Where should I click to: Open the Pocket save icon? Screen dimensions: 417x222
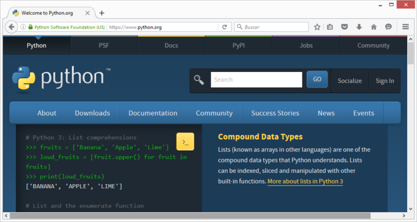344,27
